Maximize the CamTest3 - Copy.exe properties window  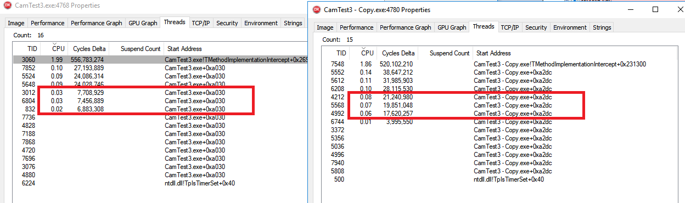click(x=655, y=9)
